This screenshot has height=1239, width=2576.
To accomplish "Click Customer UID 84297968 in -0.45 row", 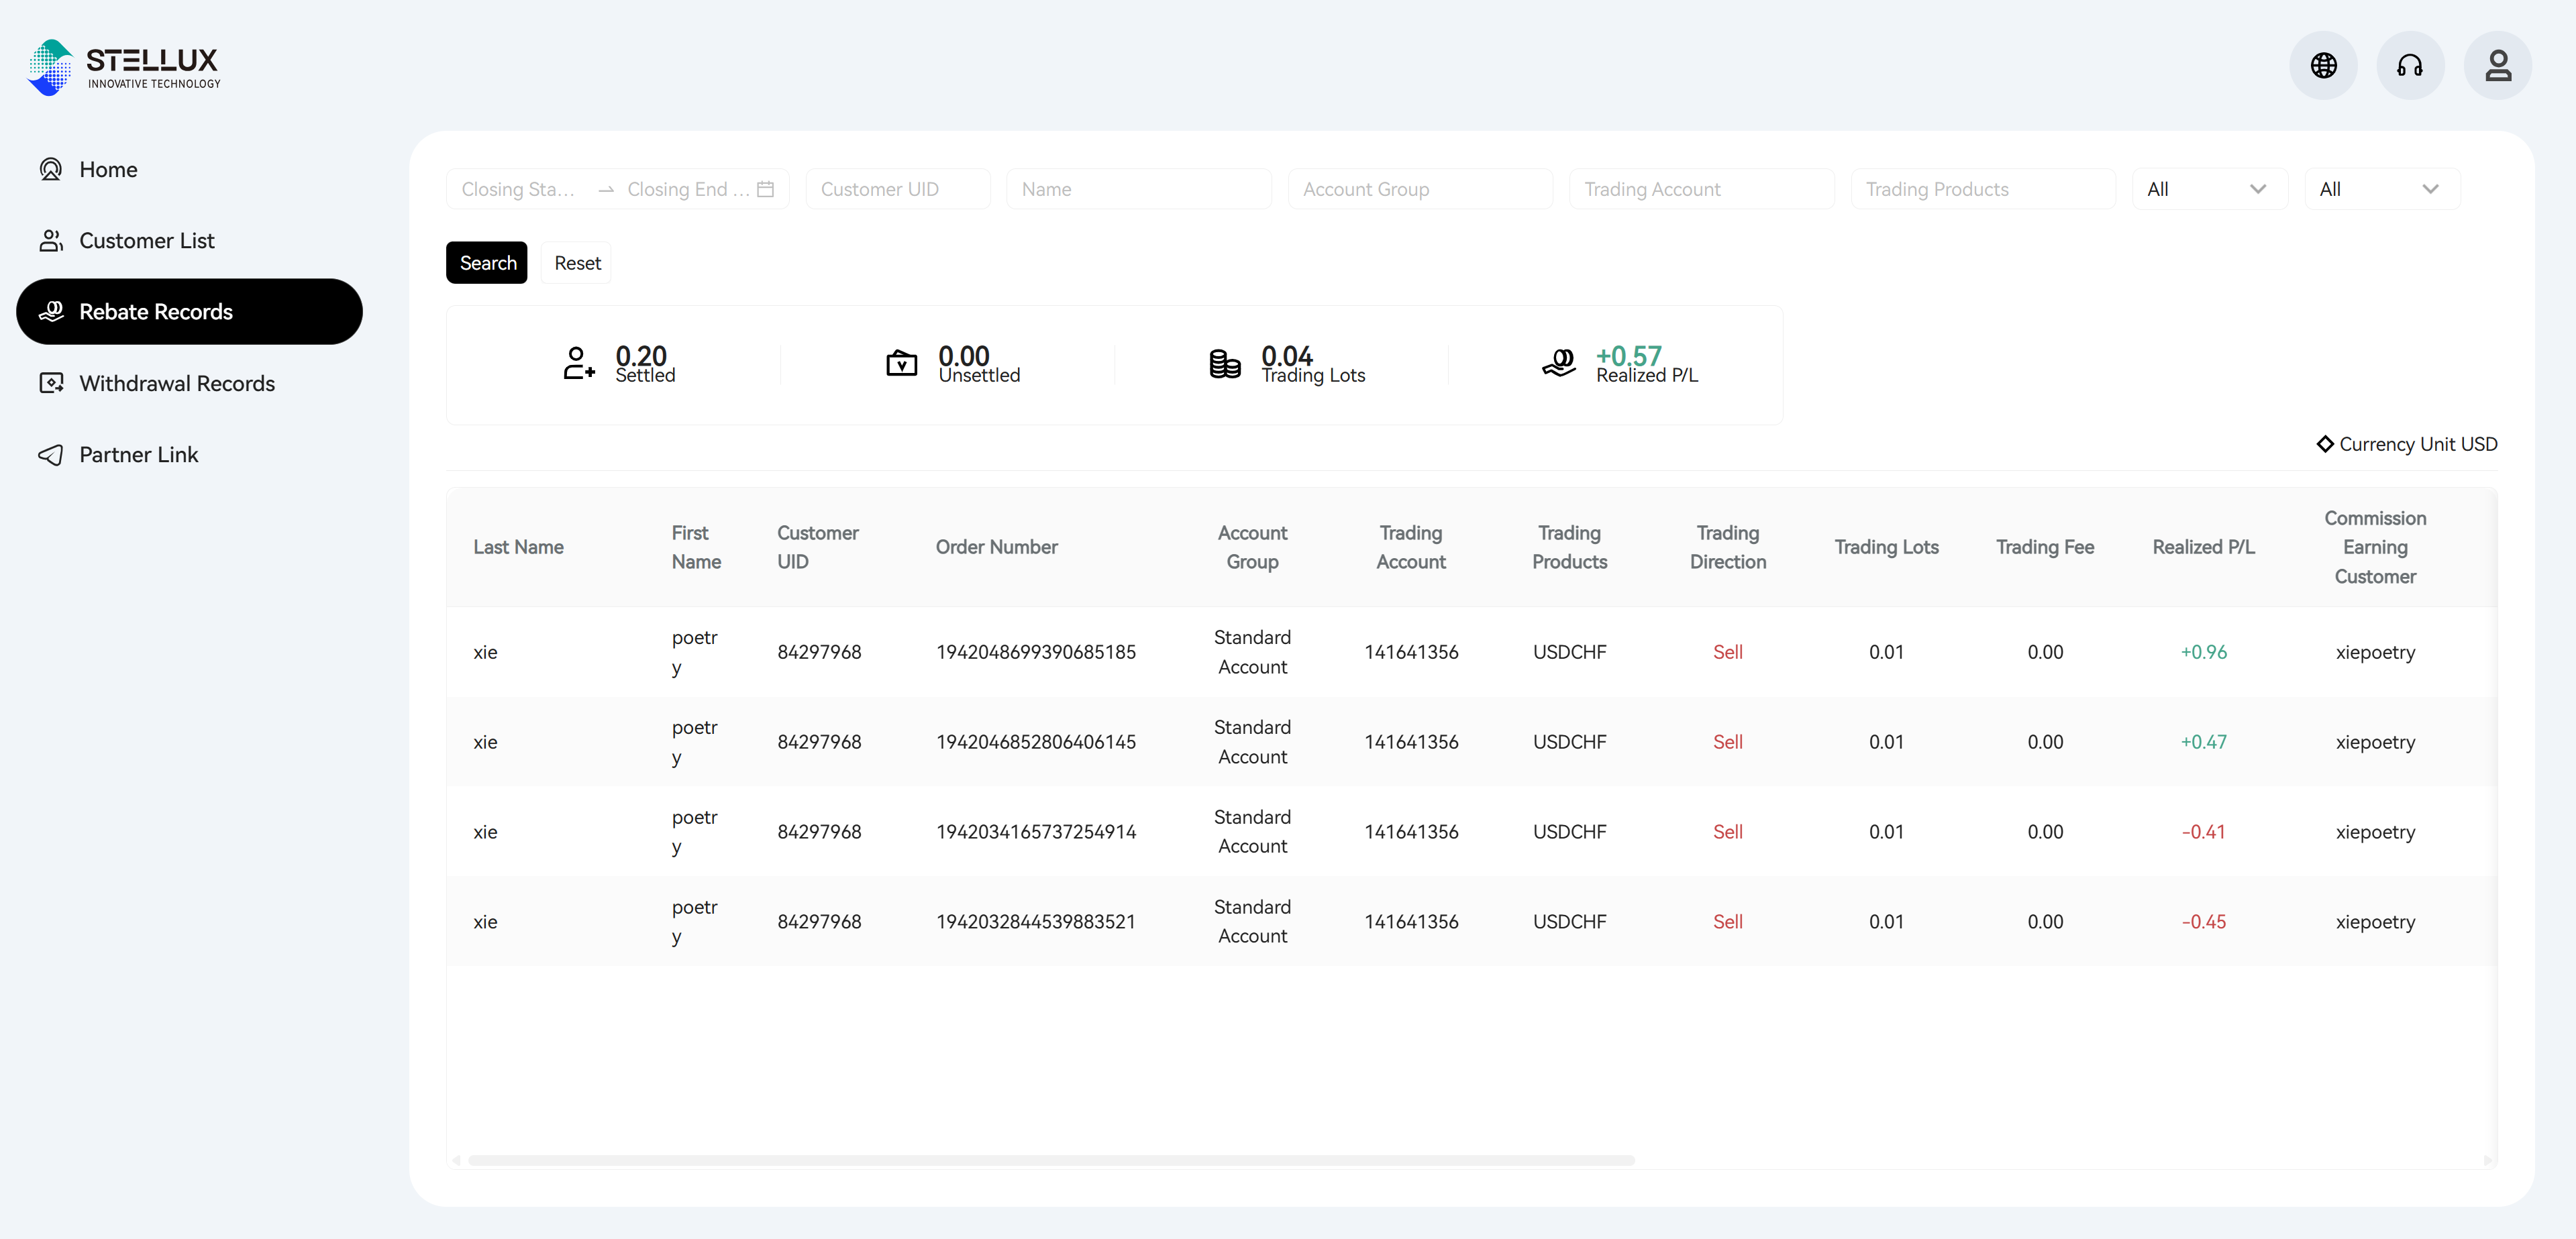I will [819, 922].
